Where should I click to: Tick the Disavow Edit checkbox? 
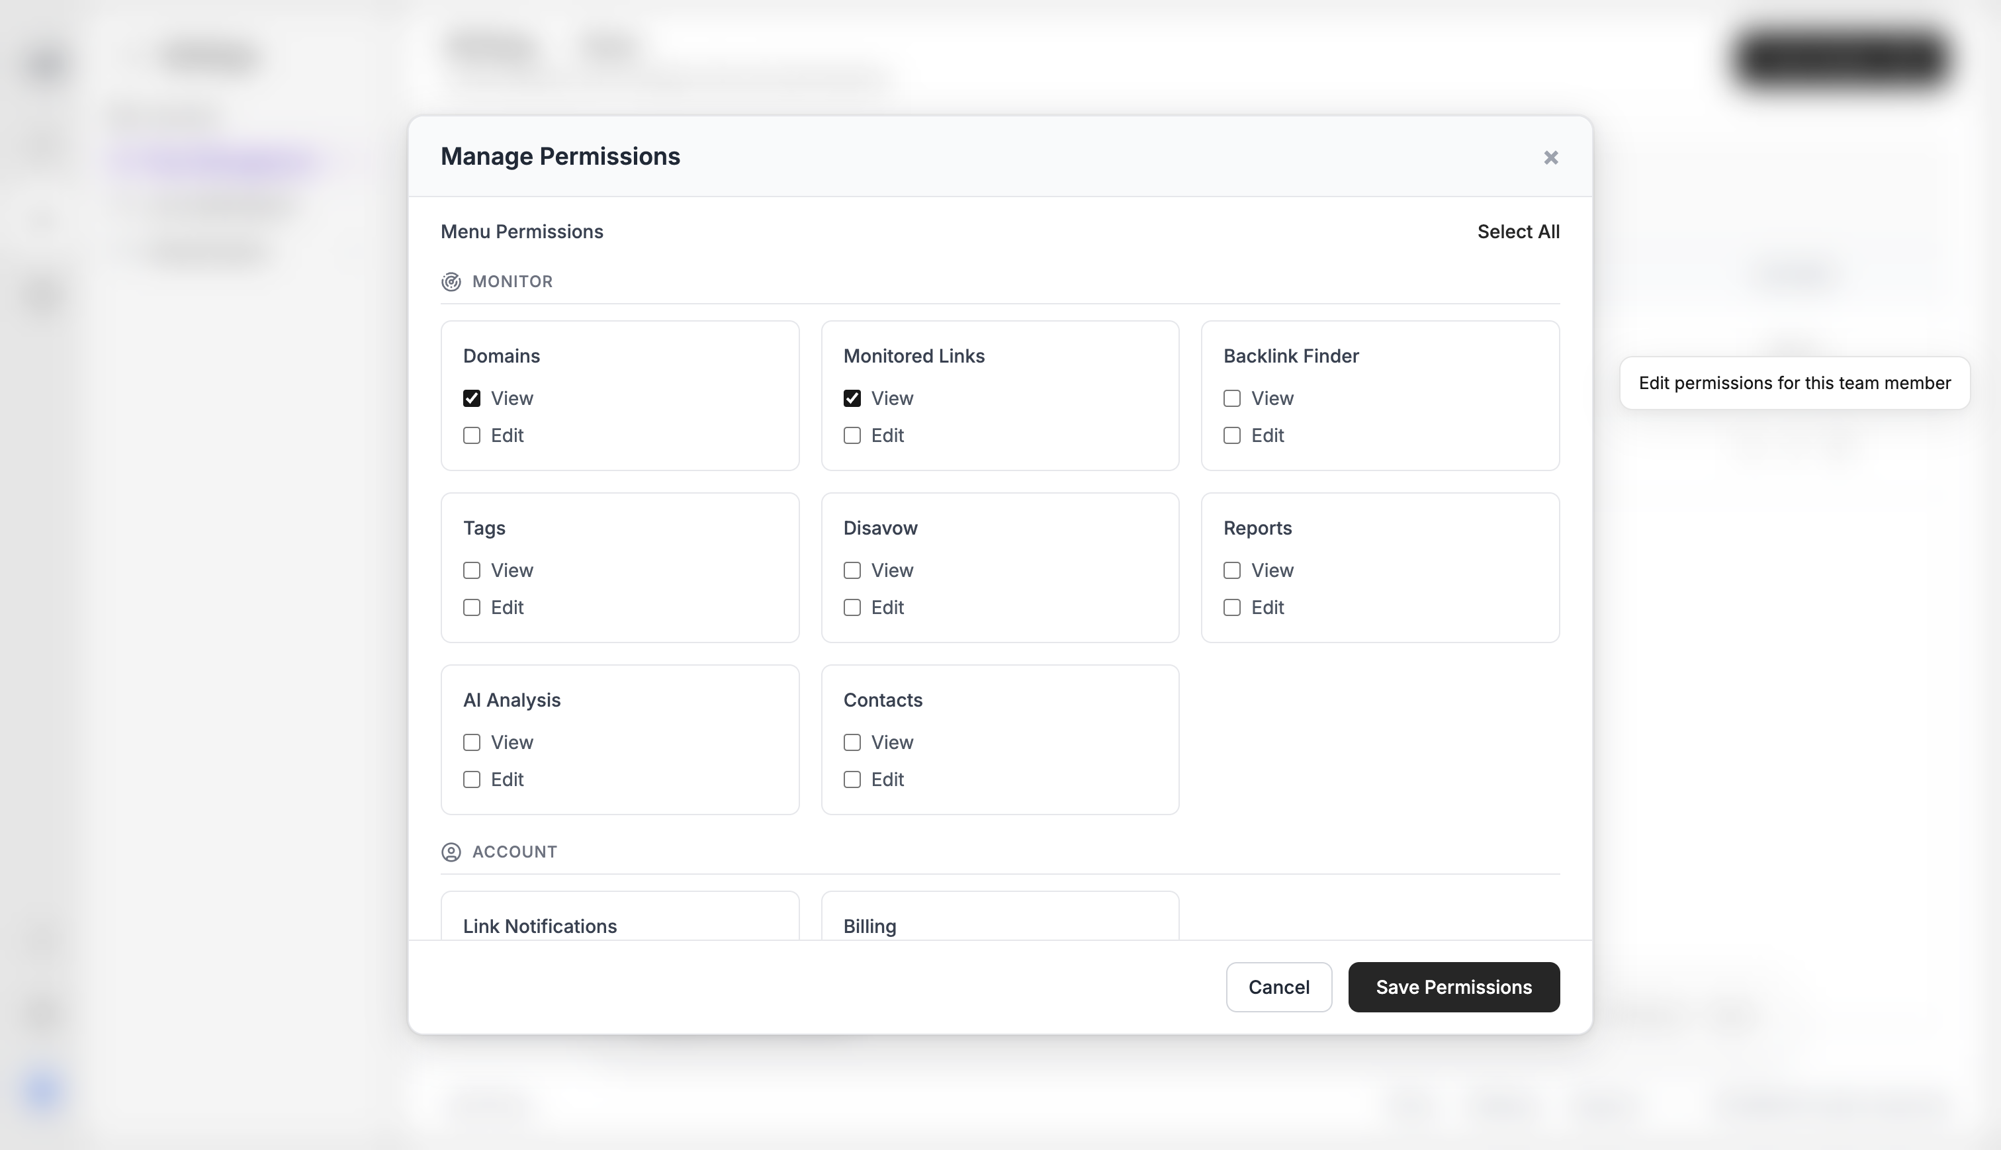click(852, 607)
